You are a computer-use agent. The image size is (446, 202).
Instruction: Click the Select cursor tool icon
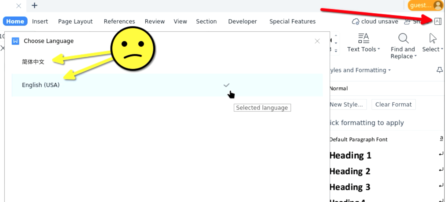(x=433, y=38)
